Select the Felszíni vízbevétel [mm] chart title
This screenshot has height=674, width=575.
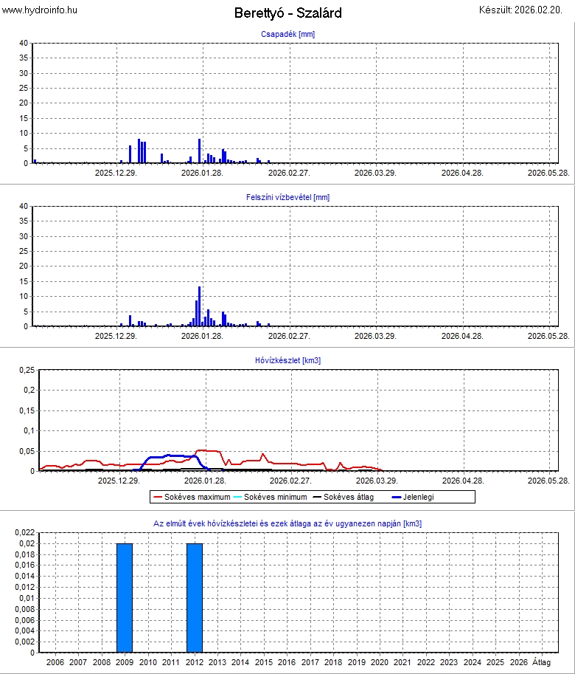pyautogui.click(x=287, y=197)
